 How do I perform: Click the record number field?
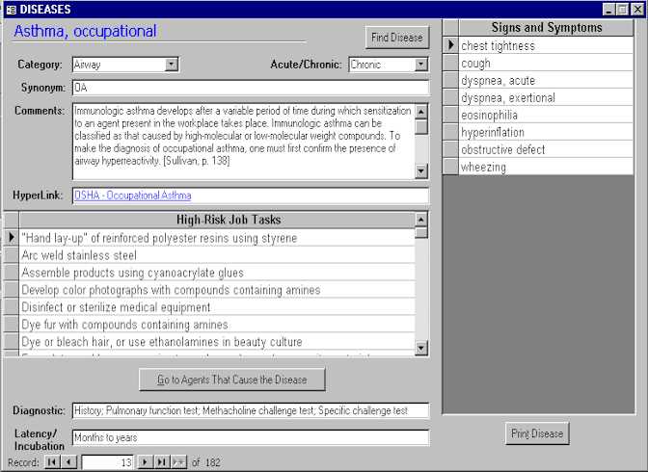[107, 462]
